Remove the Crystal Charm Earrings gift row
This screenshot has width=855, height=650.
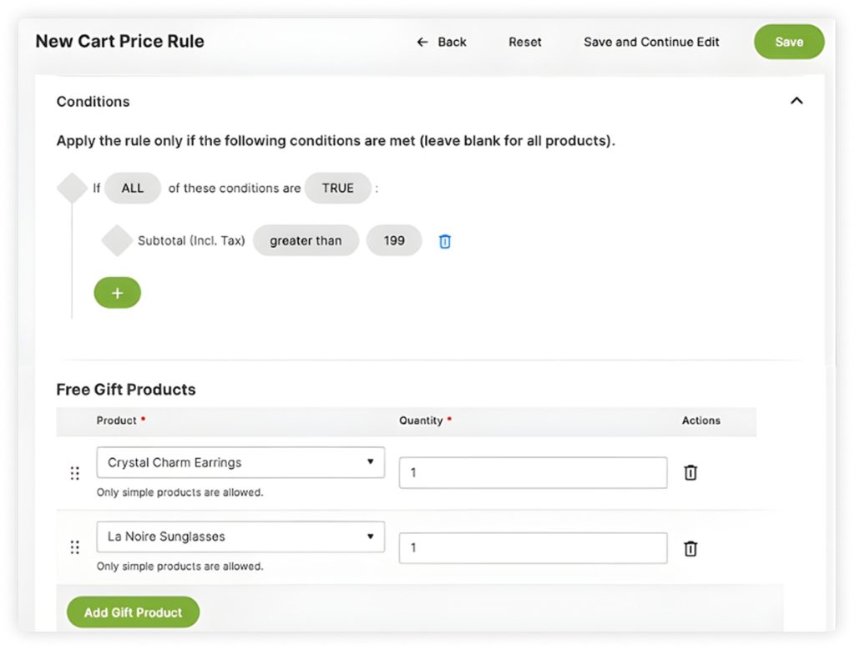pyautogui.click(x=691, y=472)
